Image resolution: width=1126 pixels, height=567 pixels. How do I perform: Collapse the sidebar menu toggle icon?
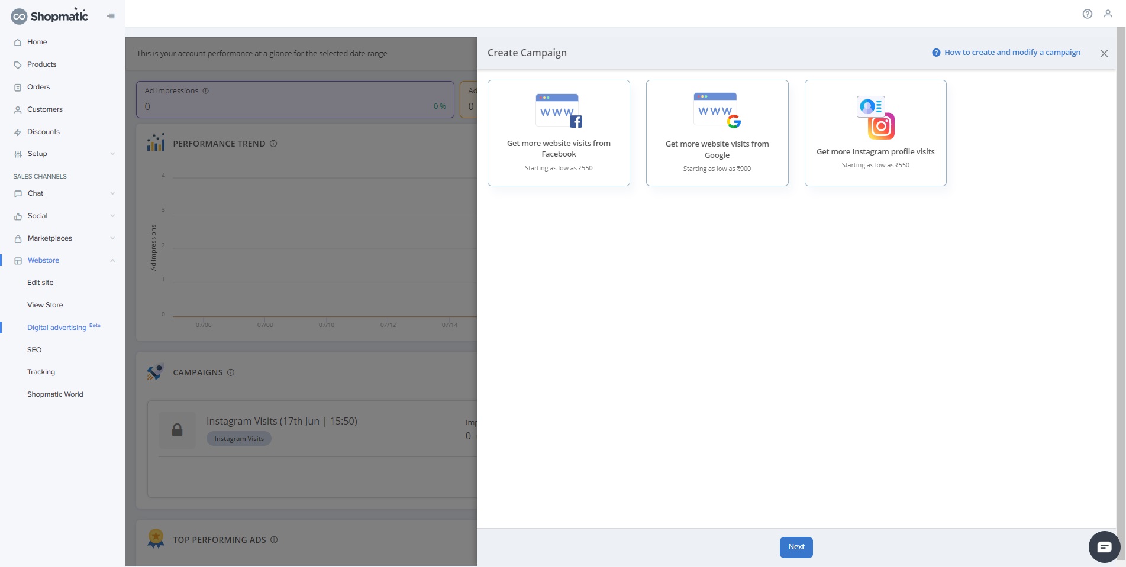111,16
